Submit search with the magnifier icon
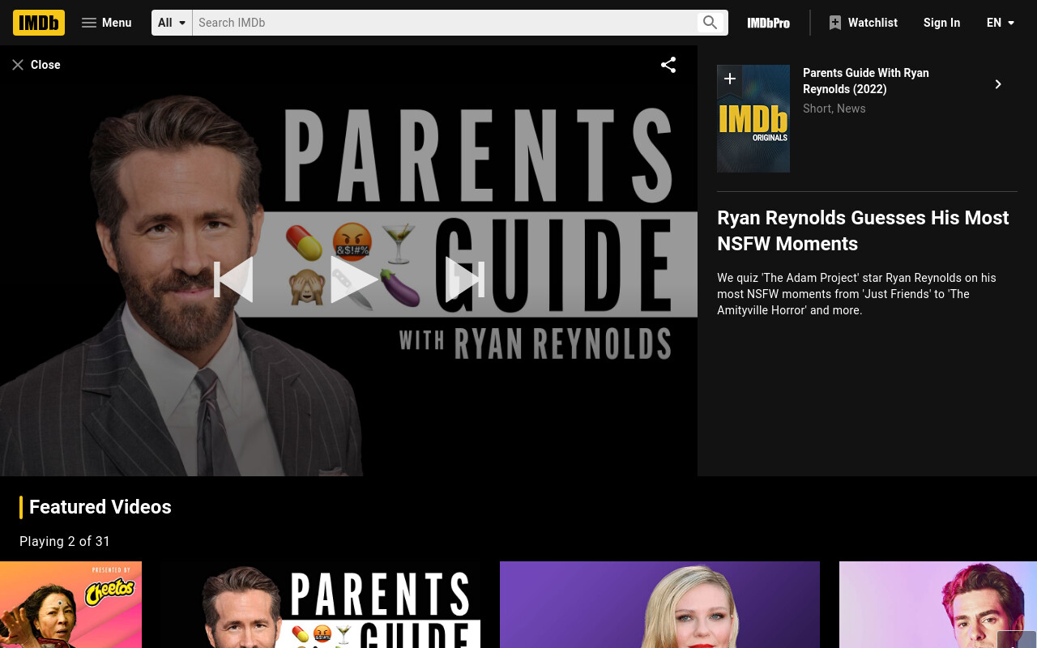 click(711, 23)
